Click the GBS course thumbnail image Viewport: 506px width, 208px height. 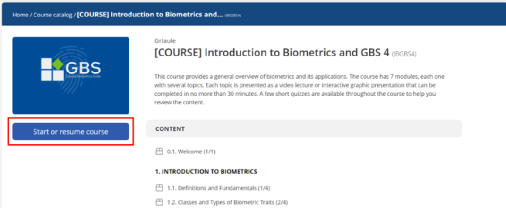point(71,76)
